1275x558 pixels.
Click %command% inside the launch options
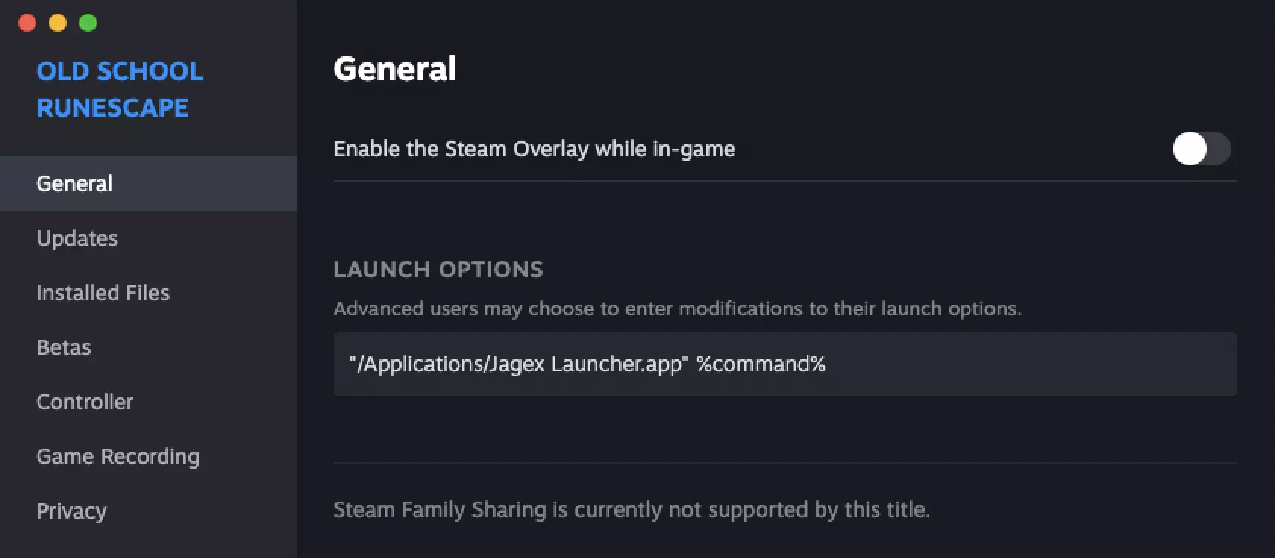pyautogui.click(x=761, y=364)
